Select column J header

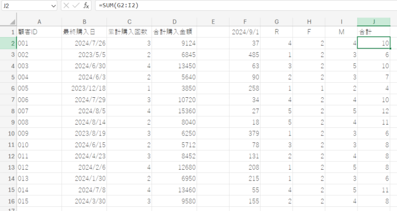click(x=374, y=21)
